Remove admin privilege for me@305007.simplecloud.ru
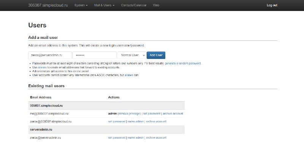Screen dimensions: 304x145 tap(129, 114)
